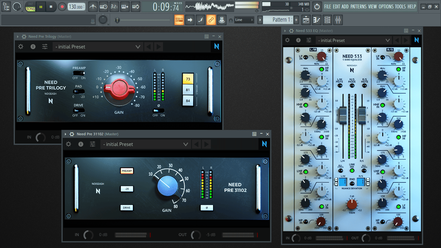Open the FILE menu

(328, 6)
